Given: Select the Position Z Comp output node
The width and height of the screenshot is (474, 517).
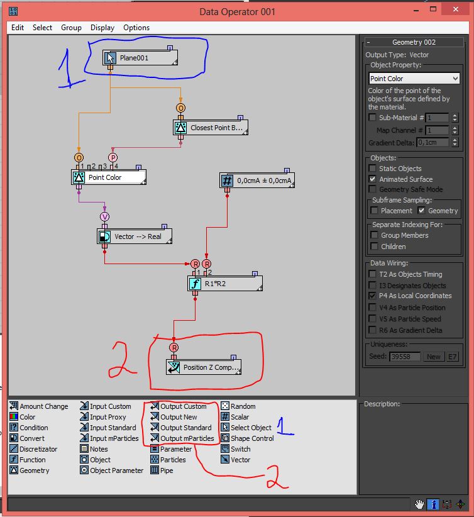Looking at the screenshot, I should click(204, 367).
